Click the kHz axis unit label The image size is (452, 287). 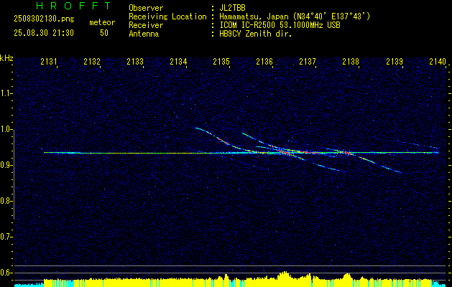tap(6, 58)
